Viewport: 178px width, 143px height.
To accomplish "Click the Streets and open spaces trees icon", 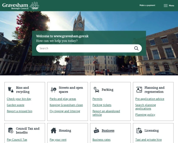I will [53, 90].
